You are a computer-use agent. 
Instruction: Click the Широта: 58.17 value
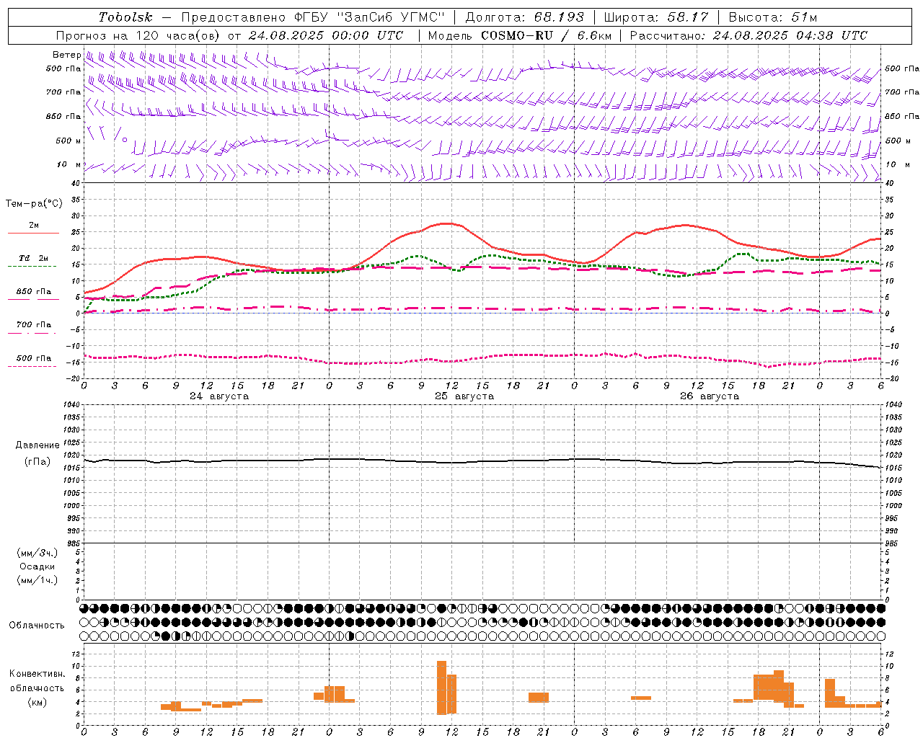656,17
